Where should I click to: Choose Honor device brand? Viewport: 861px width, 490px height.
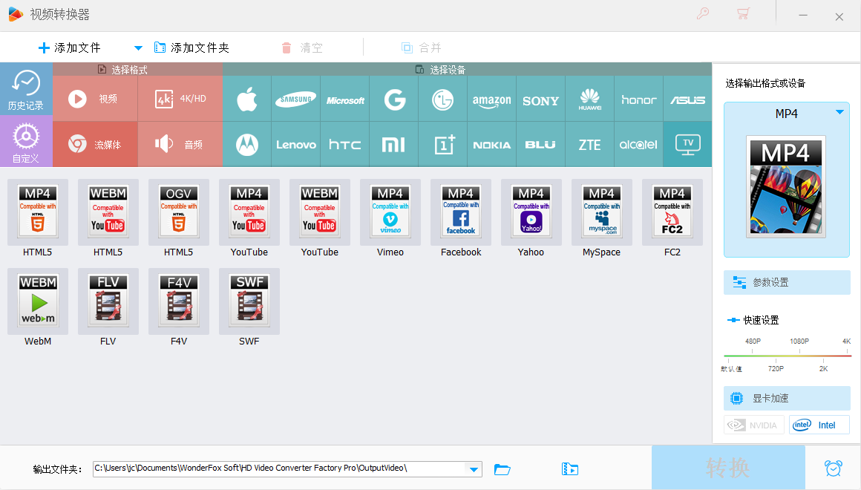tap(638, 99)
